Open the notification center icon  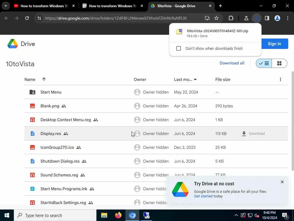[285, 215]
